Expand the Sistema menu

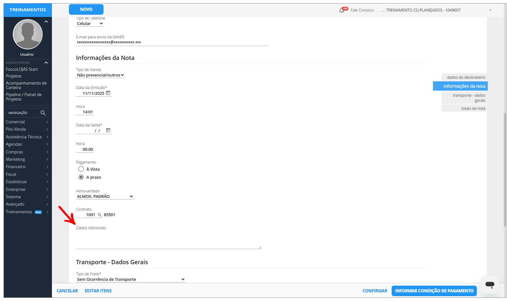point(27,197)
